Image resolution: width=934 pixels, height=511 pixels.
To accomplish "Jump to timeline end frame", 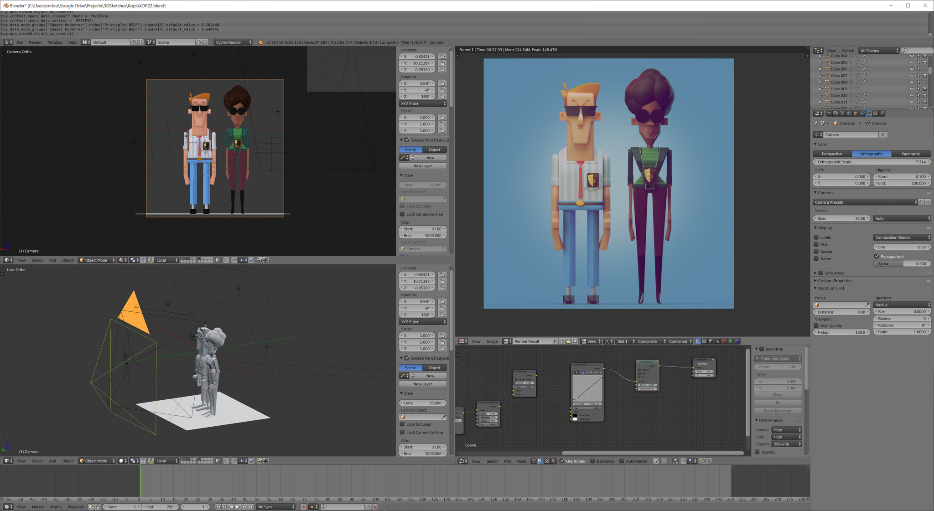I will pyautogui.click(x=251, y=507).
